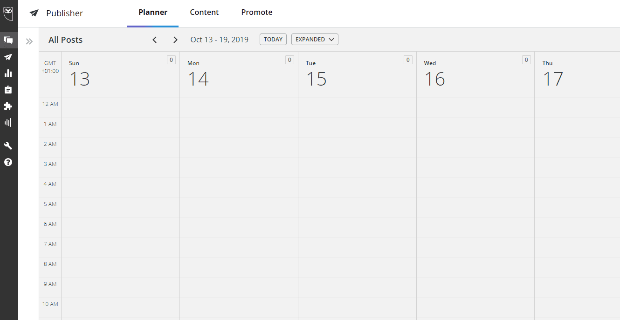This screenshot has height=320, width=620.
Task: Click the All Posts heading
Action: pos(65,40)
